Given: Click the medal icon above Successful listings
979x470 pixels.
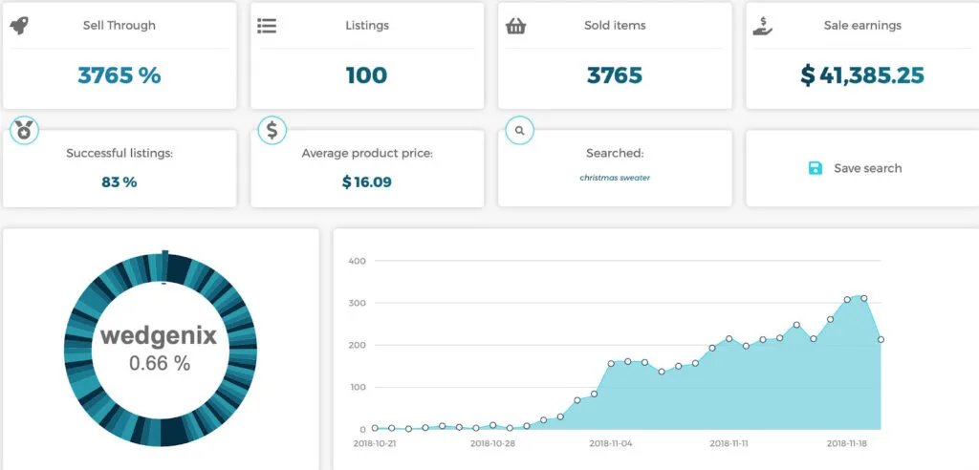Looking at the screenshot, I should (24, 131).
